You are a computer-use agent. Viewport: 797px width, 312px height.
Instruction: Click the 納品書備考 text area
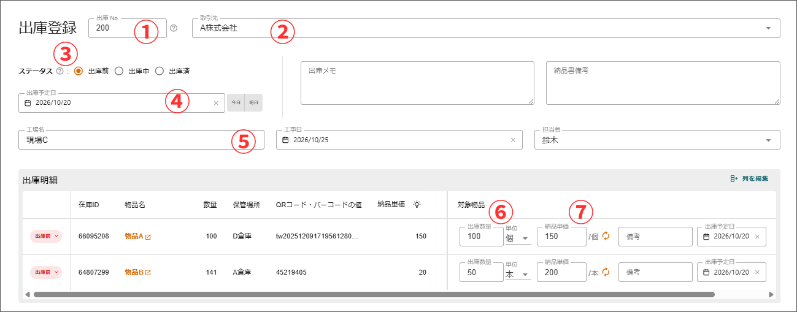[x=663, y=83]
